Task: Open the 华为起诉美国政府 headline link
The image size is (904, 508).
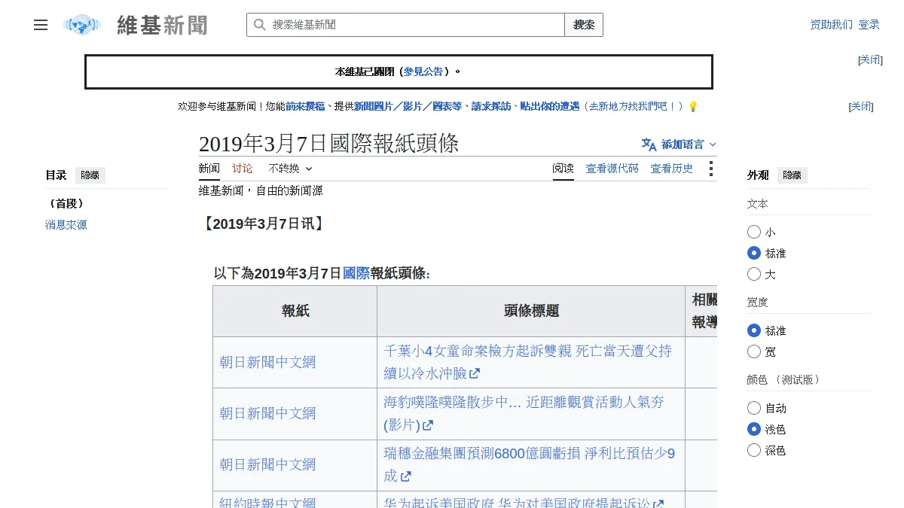Action: (524, 503)
